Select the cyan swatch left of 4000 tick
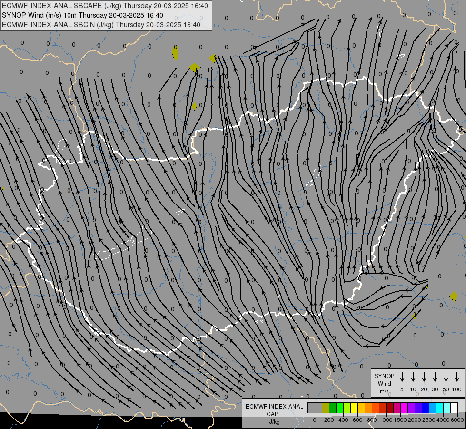This screenshot has width=466, height=429. pyautogui.click(x=439, y=408)
